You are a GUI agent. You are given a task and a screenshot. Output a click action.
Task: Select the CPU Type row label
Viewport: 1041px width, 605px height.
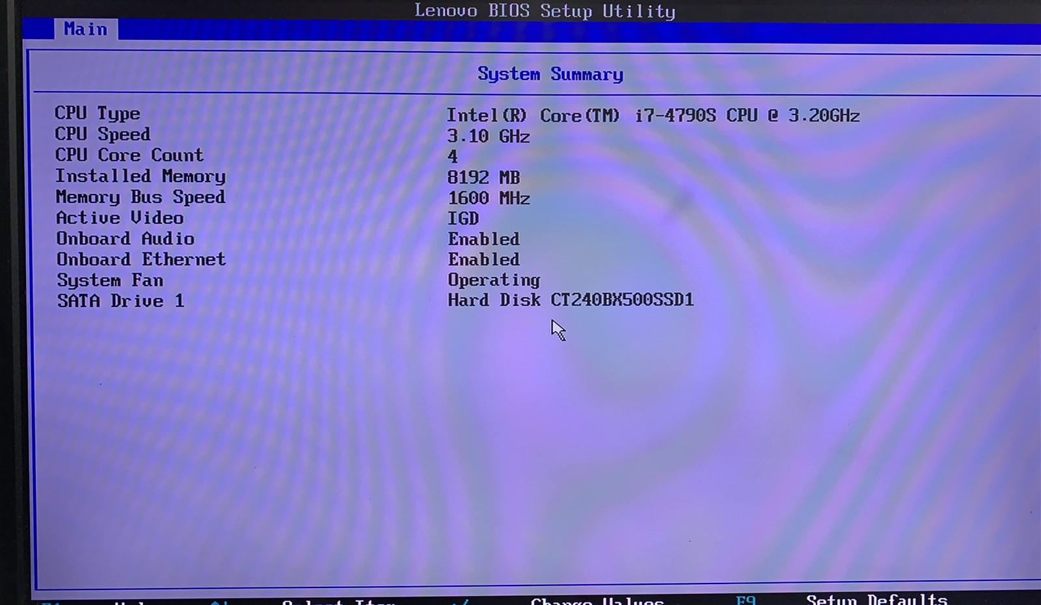point(97,113)
